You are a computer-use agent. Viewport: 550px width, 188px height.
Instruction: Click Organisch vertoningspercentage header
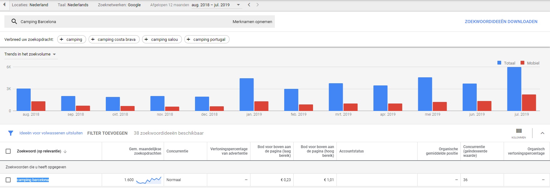click(x=526, y=151)
